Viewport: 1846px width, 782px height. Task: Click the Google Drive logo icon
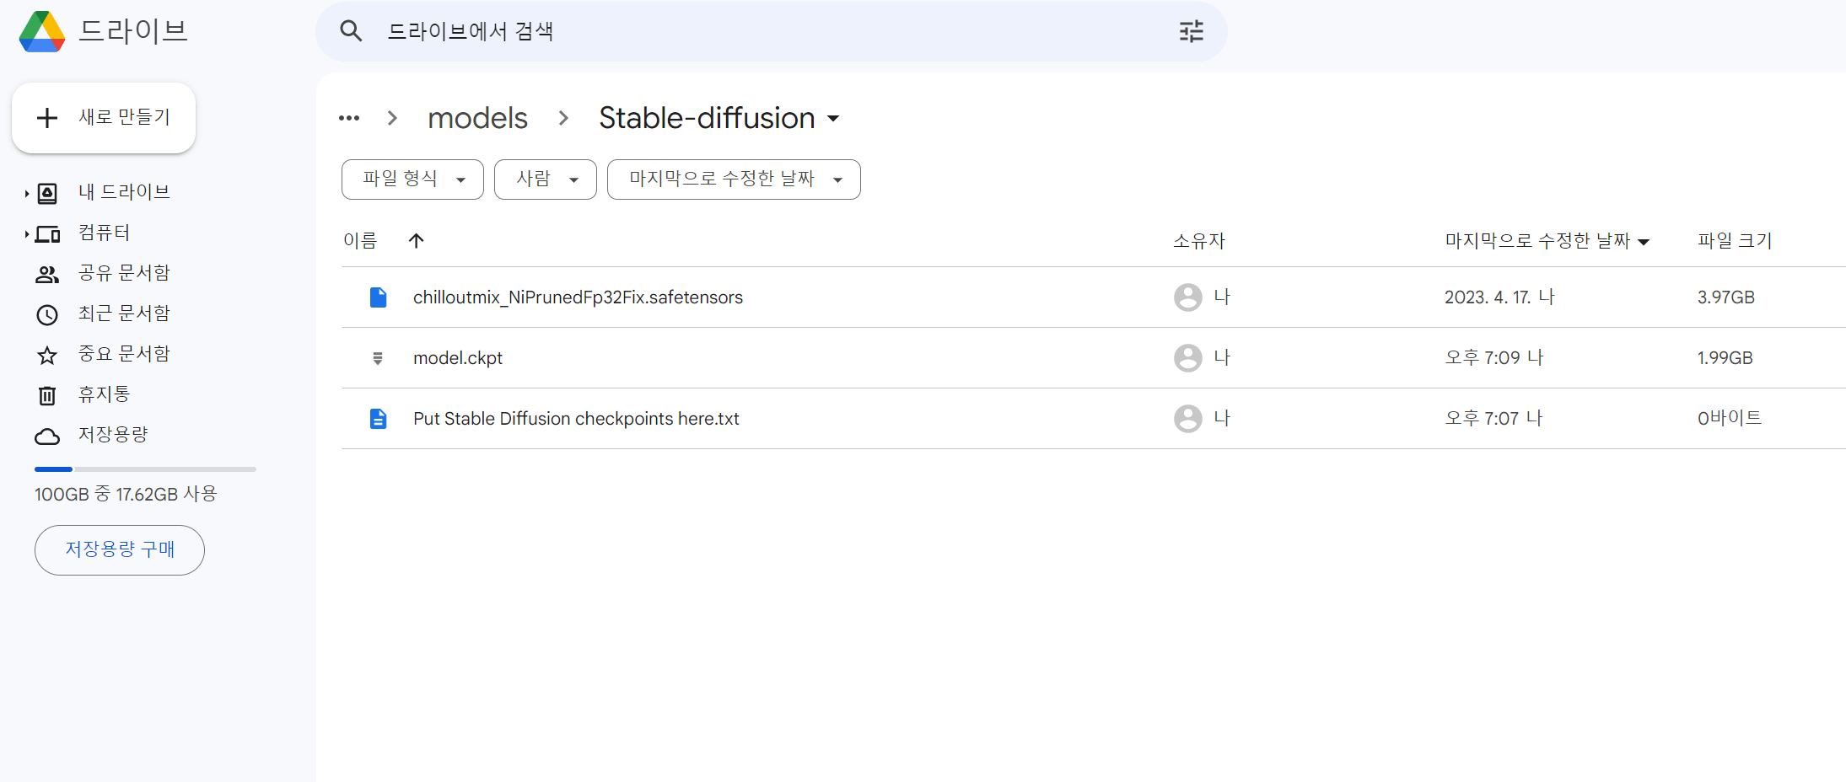point(42,31)
